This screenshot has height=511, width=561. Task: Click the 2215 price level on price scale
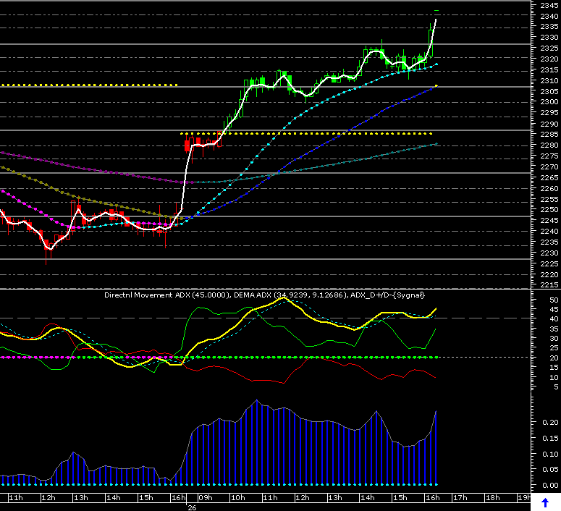[549, 285]
